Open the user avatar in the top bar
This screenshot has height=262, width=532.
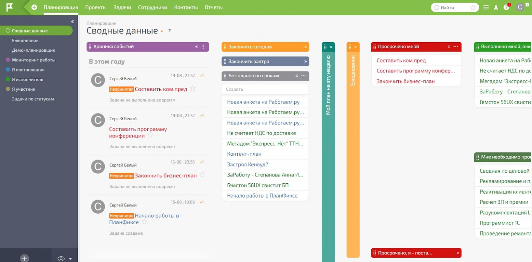pyautogui.click(x=520, y=7)
